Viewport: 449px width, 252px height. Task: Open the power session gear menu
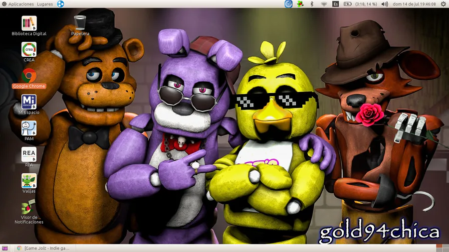click(x=443, y=4)
